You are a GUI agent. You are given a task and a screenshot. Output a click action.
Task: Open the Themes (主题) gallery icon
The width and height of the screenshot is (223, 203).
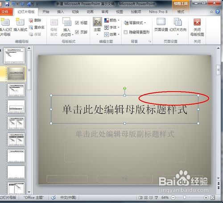click(x=97, y=22)
